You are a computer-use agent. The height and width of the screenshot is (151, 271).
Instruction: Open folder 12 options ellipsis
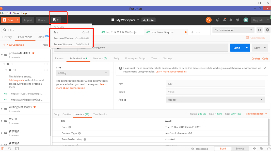(x=46, y=70)
